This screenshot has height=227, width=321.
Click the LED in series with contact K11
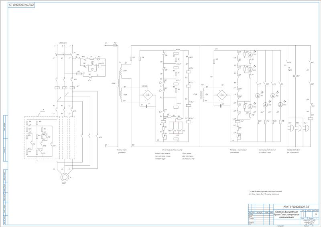(258, 95)
